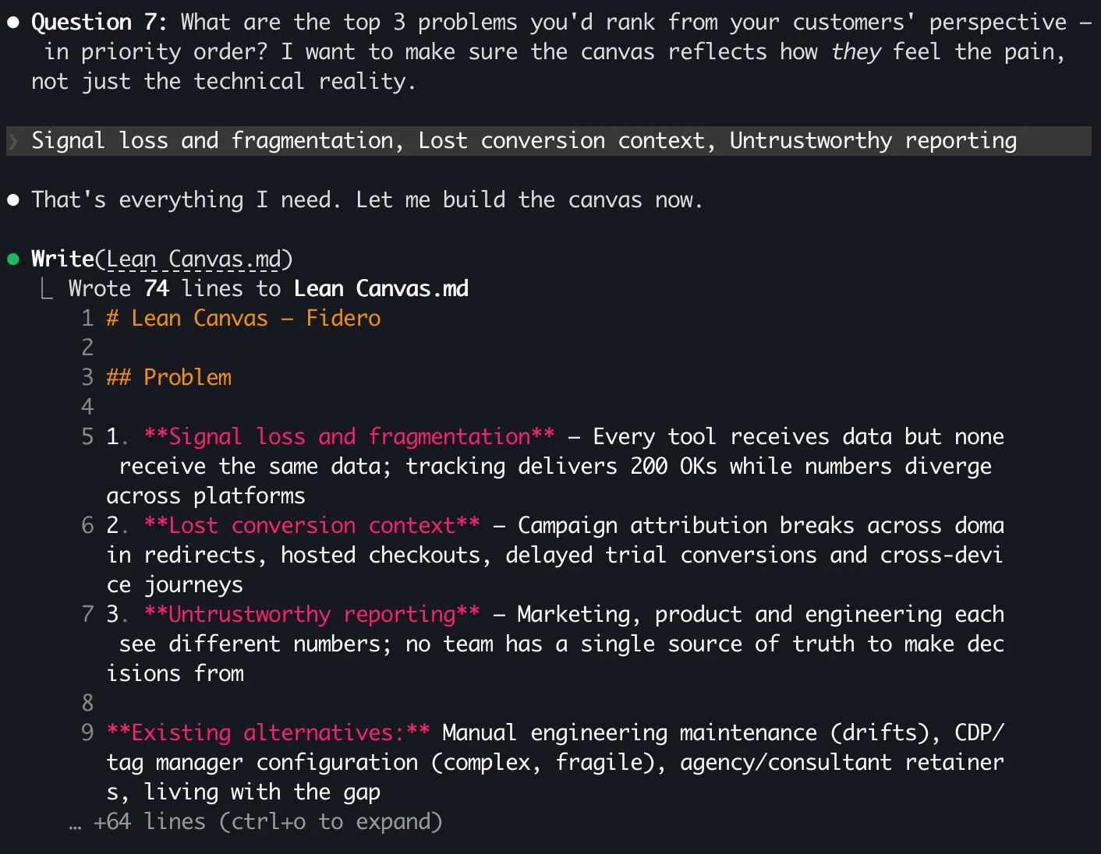Open the underlined Lean Canvas.md link in Write()
The image size is (1101, 854).
coord(193,259)
